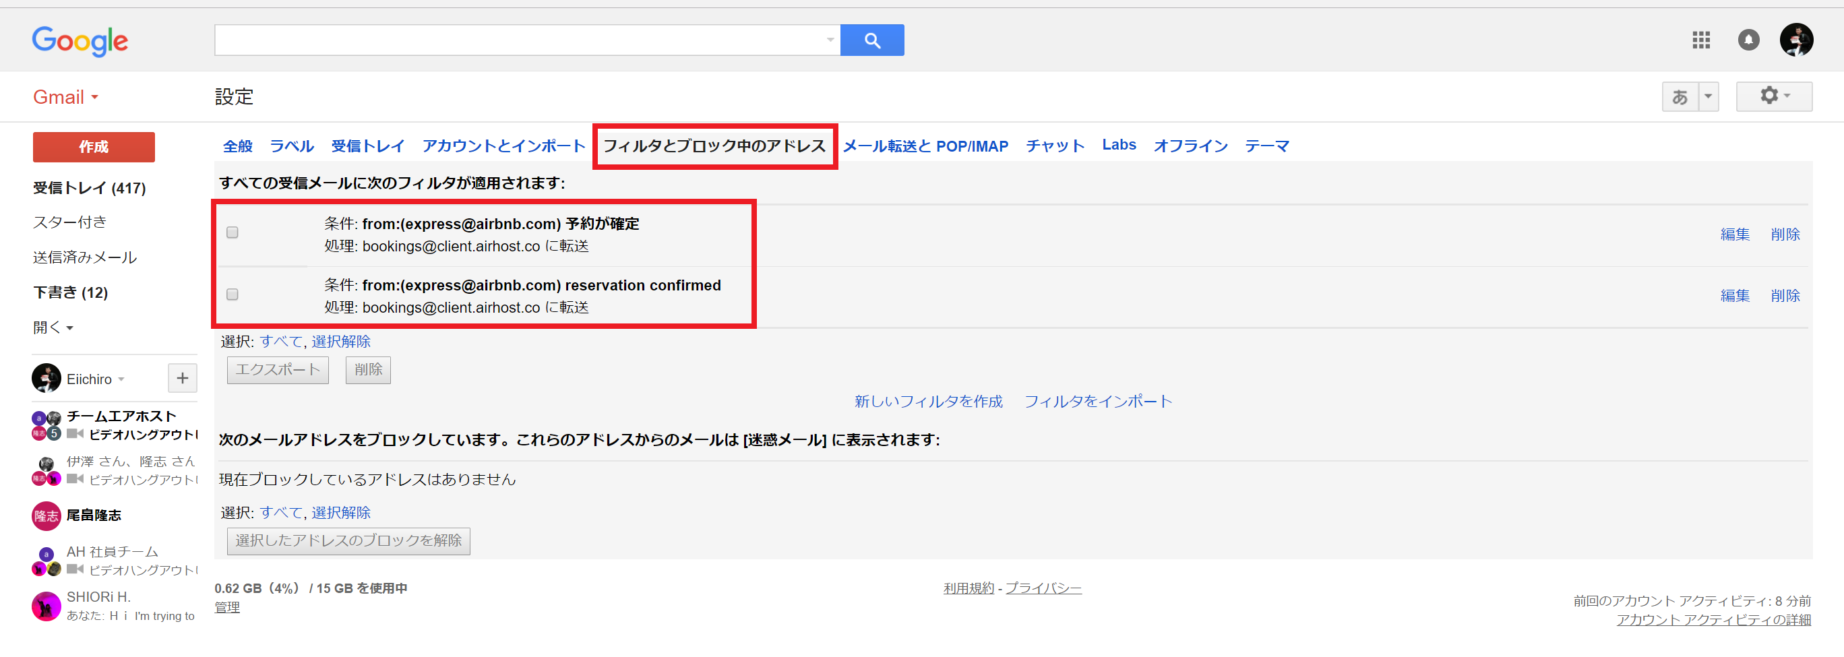This screenshot has height=657, width=1844.
Task: Click 削除 for the 予約が確定 filter
Action: (x=1785, y=234)
